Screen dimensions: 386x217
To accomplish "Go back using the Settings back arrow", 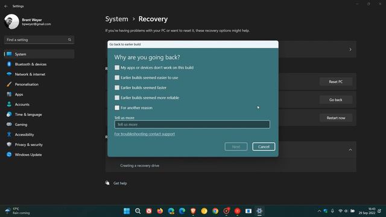I will click(6, 6).
